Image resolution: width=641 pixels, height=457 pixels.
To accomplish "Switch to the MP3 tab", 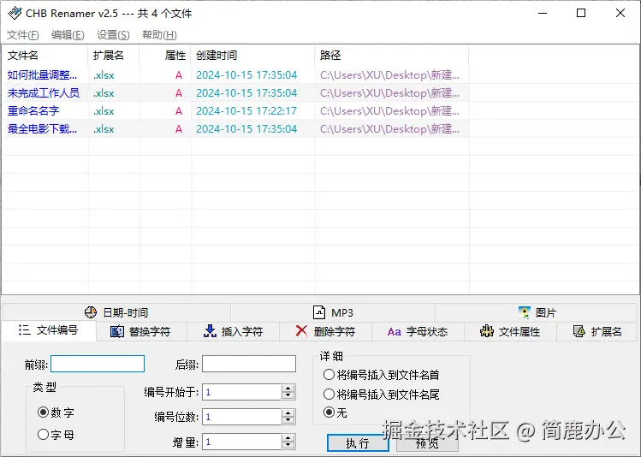I will pyautogui.click(x=333, y=312).
